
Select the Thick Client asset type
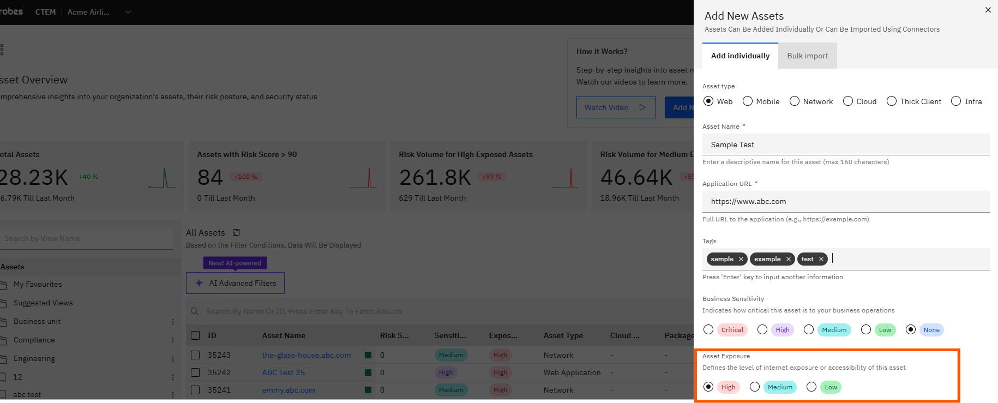(892, 101)
